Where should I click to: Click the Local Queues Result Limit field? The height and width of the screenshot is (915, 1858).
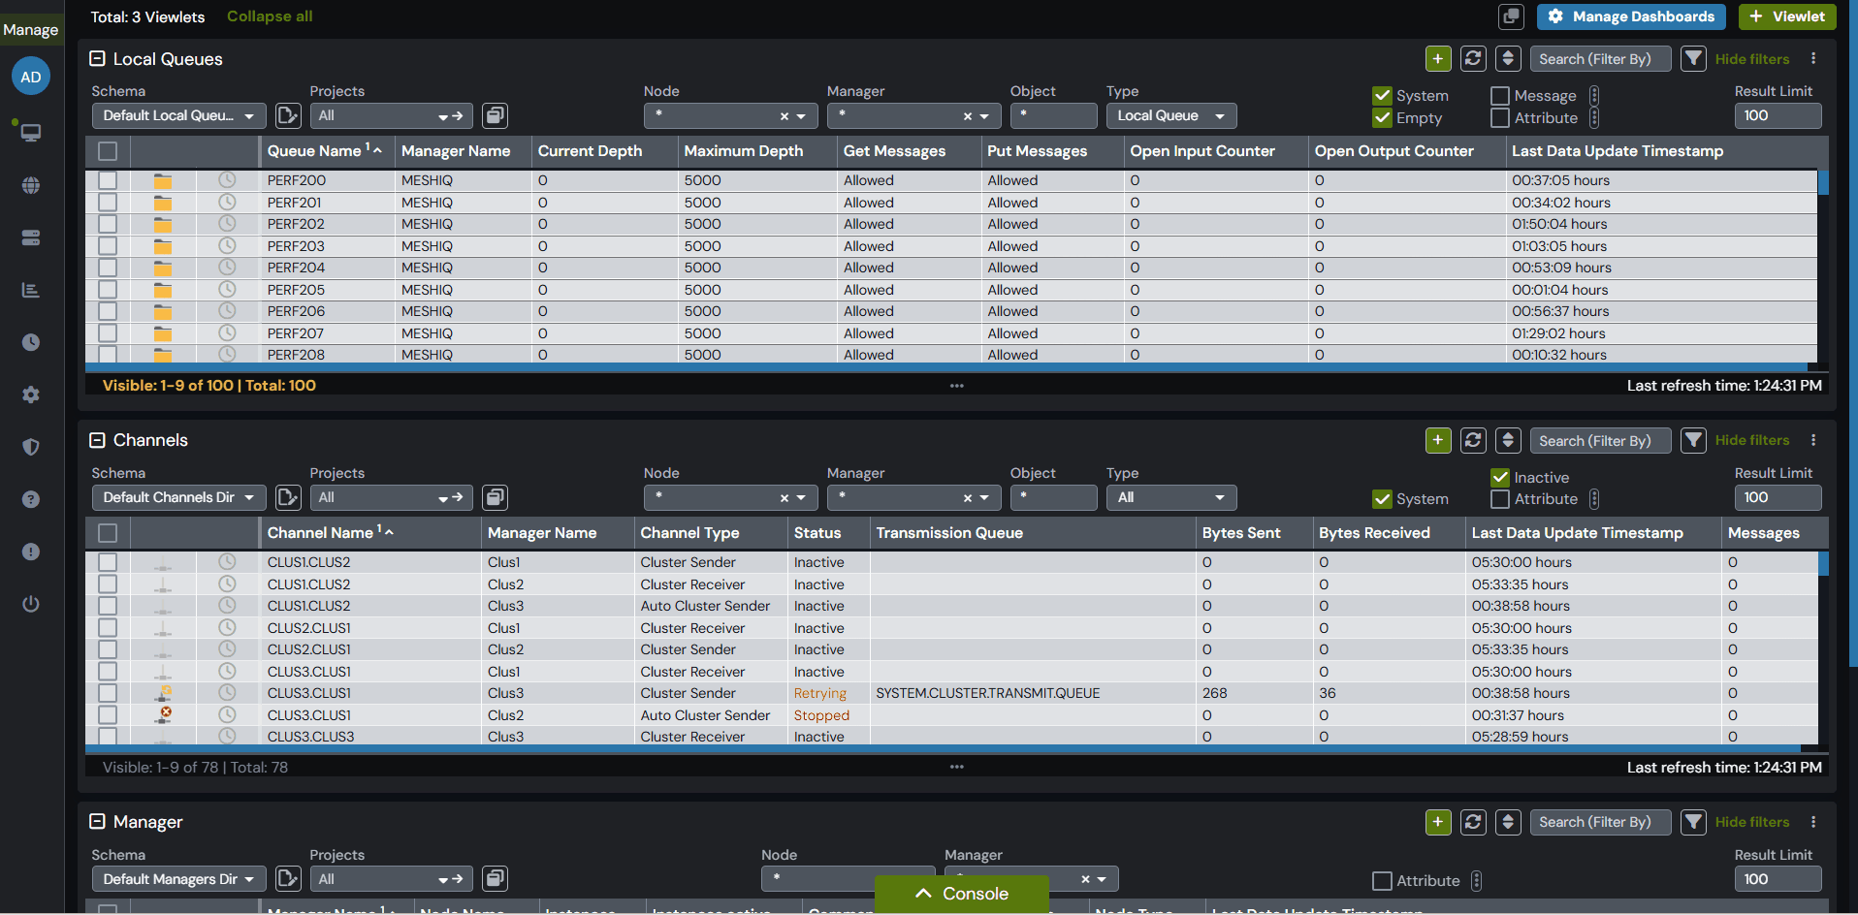[1778, 115]
